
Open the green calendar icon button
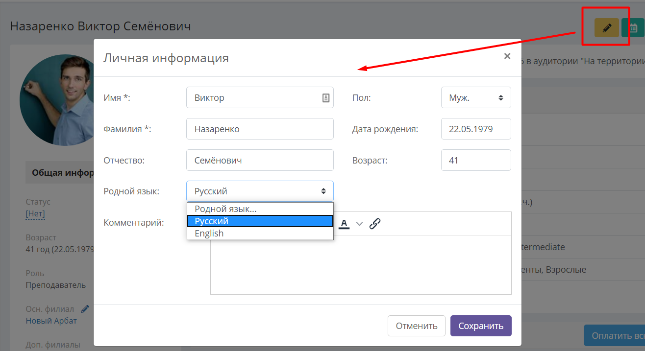click(x=633, y=28)
